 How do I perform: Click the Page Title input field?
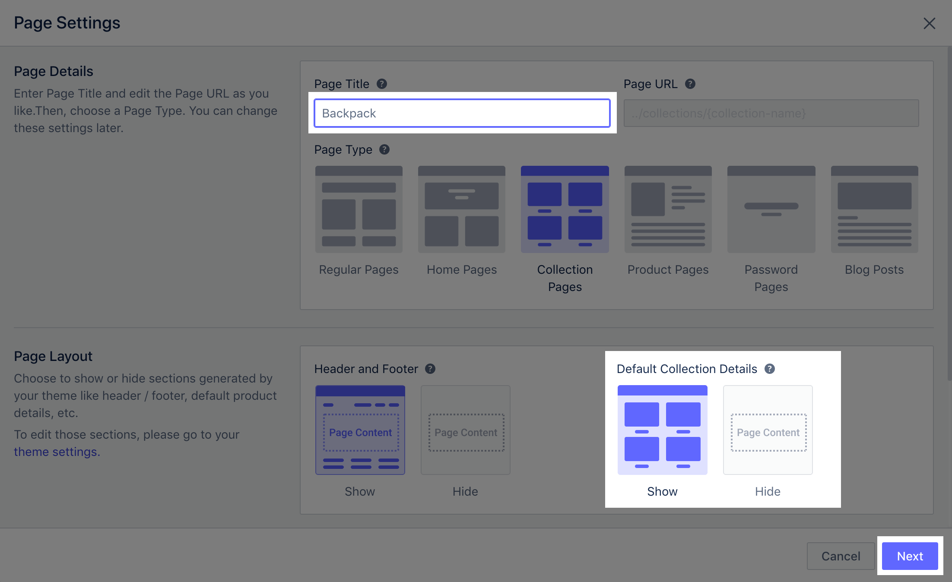coord(462,113)
